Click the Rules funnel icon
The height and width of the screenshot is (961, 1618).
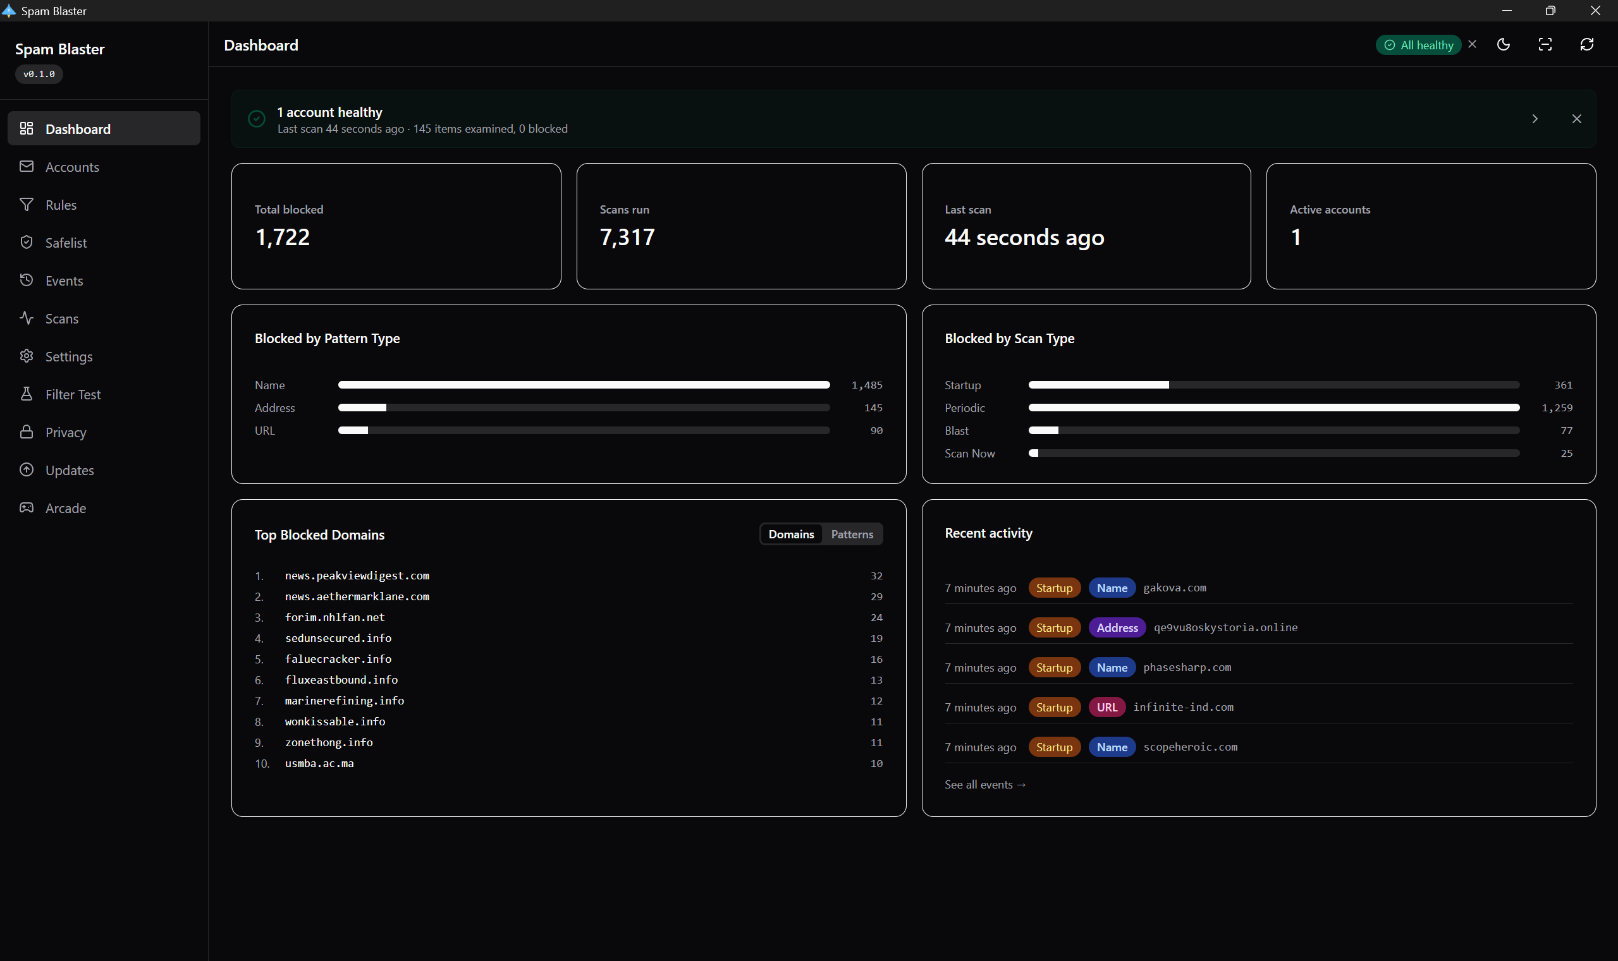(x=27, y=204)
